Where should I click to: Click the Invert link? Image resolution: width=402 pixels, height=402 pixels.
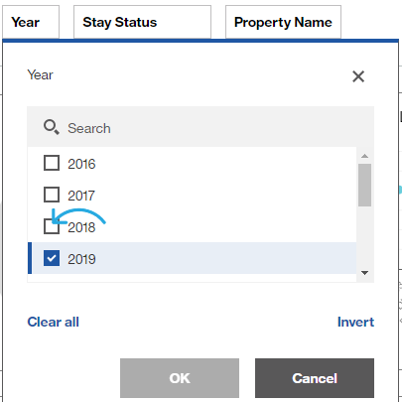coord(355,322)
